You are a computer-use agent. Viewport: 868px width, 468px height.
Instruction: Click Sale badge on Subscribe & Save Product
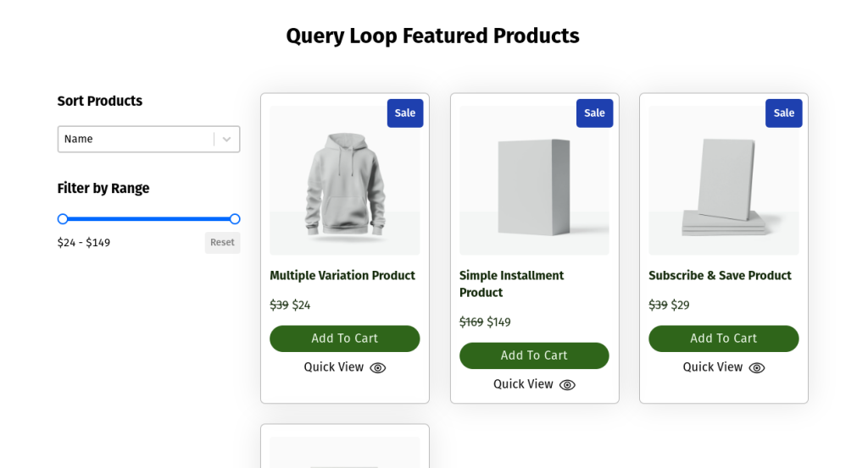(784, 113)
